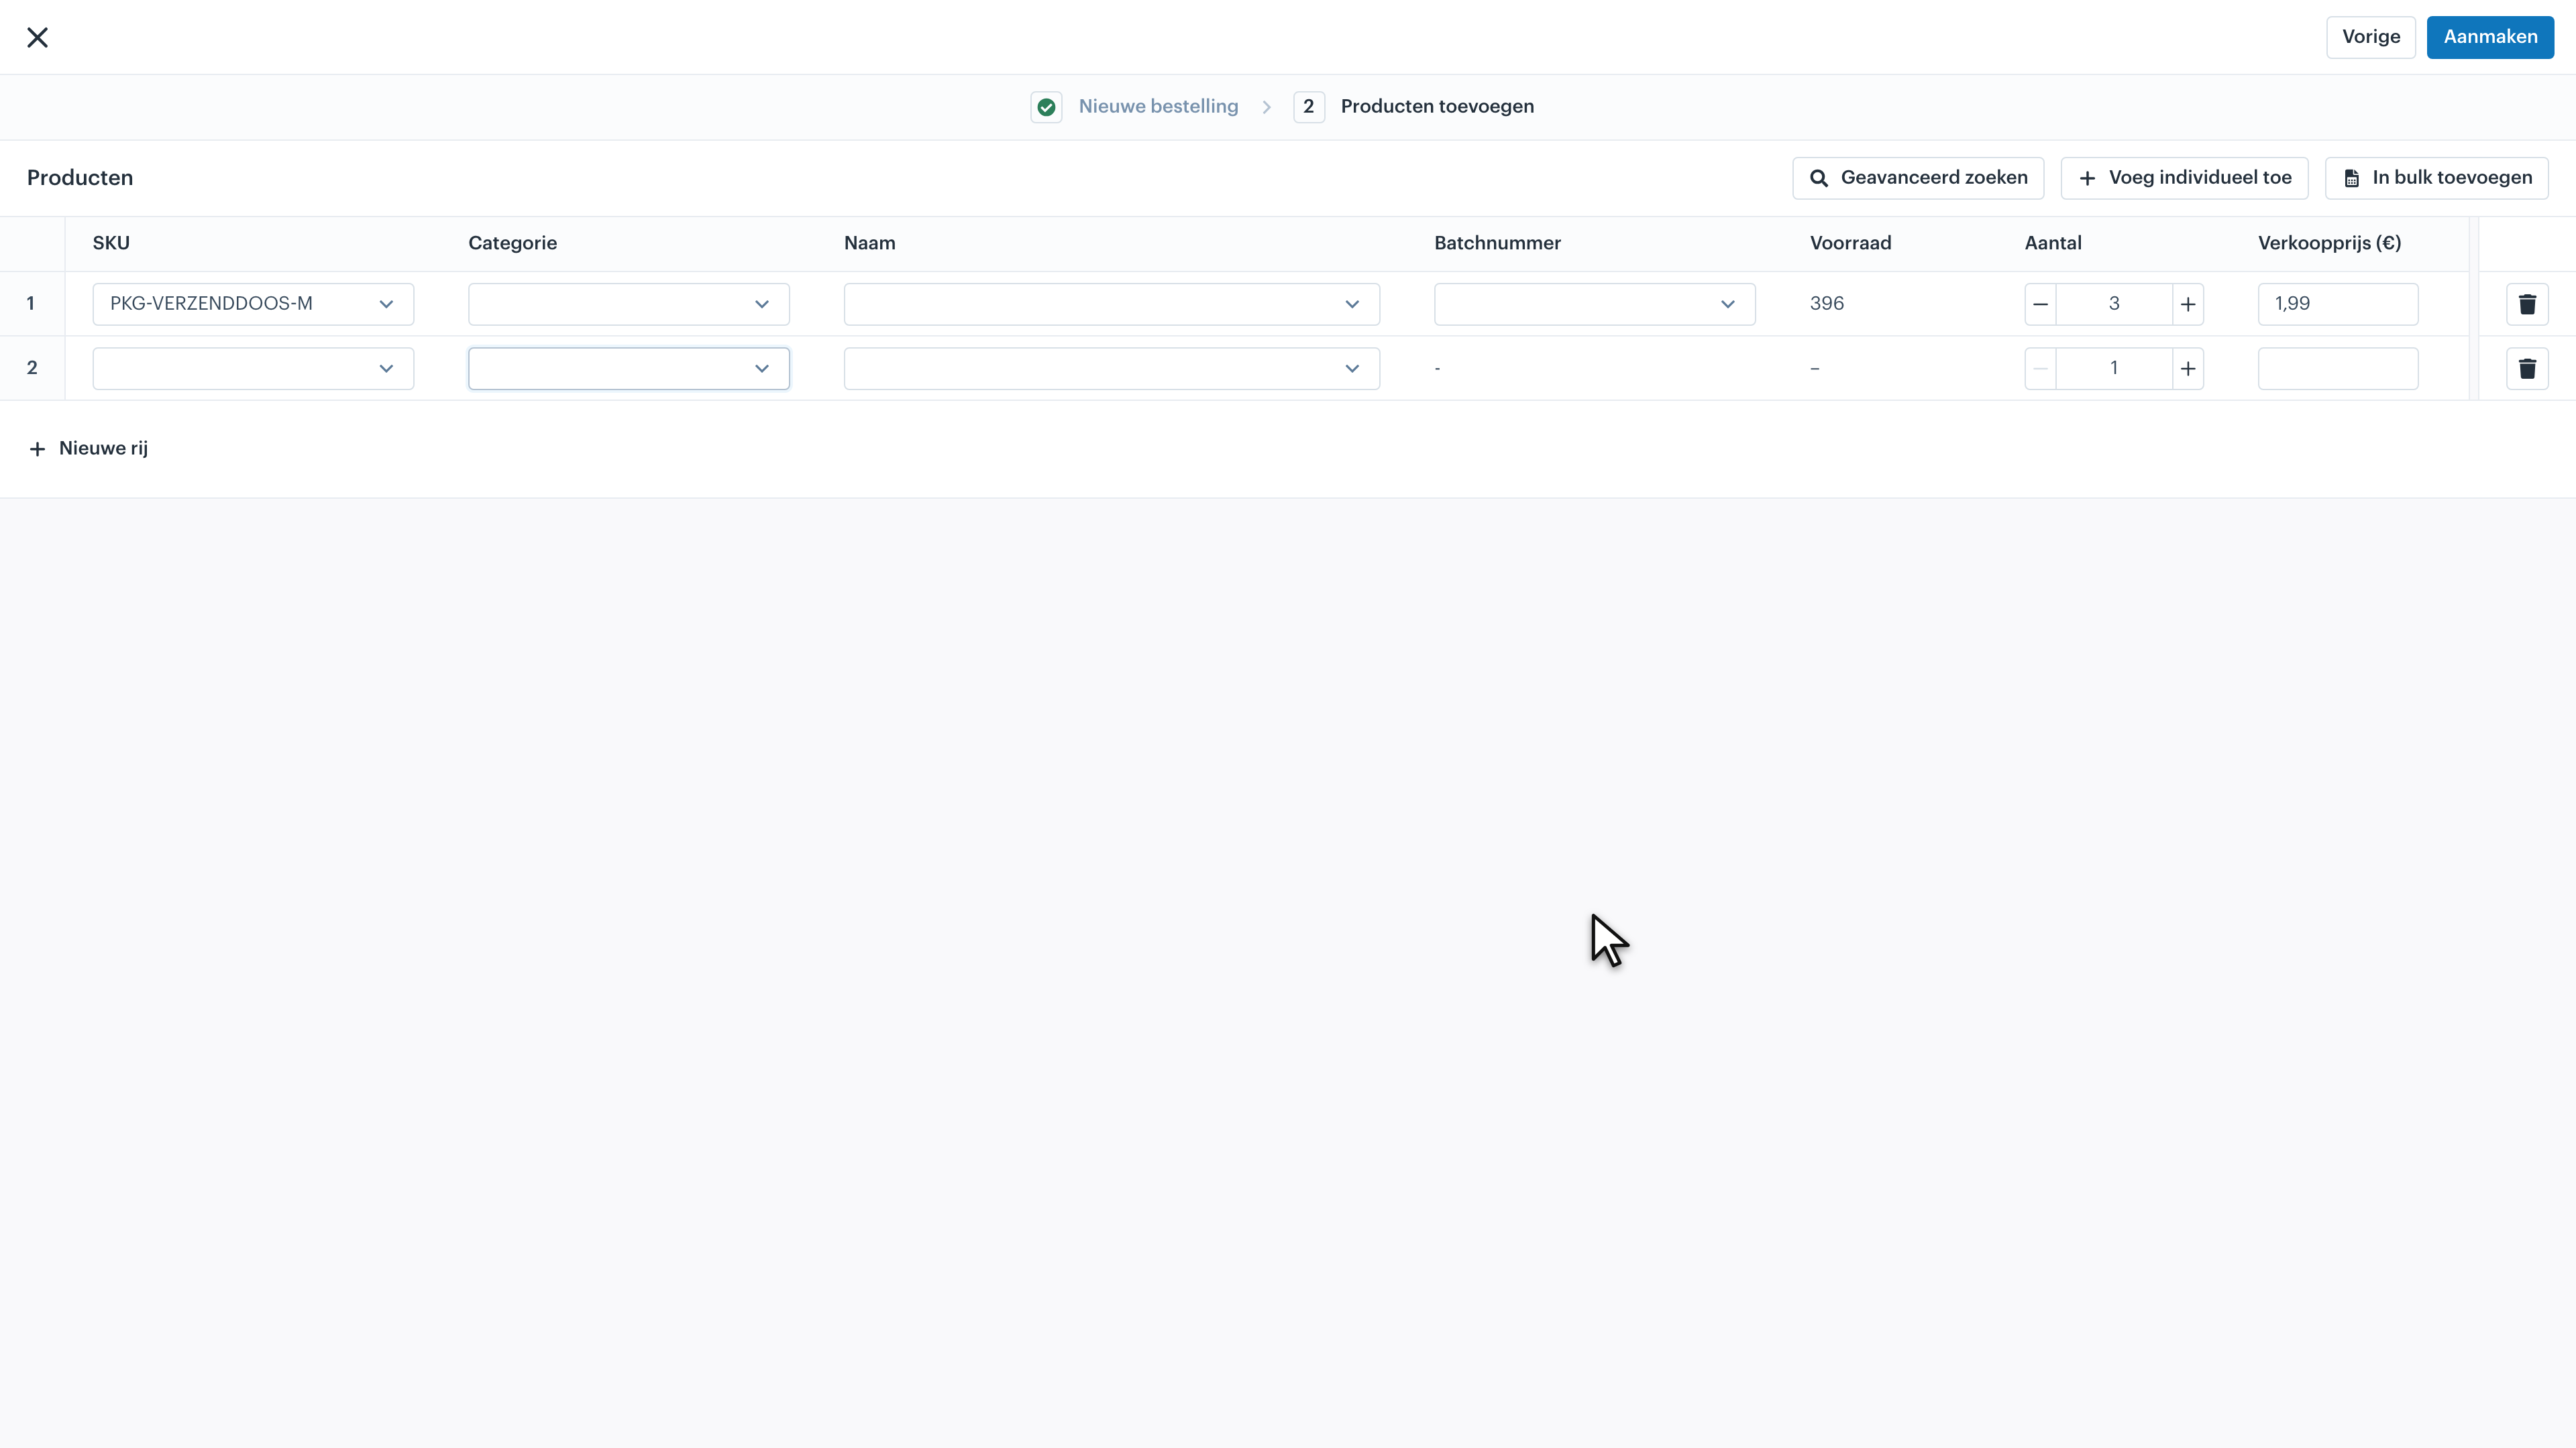The width and height of the screenshot is (2576, 1448).
Task: Click the Voorraad column header
Action: pyautogui.click(x=1850, y=243)
